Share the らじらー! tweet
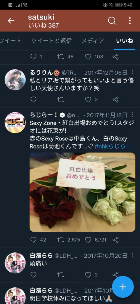Viewport: 140px width, 304px height. pos(115,240)
